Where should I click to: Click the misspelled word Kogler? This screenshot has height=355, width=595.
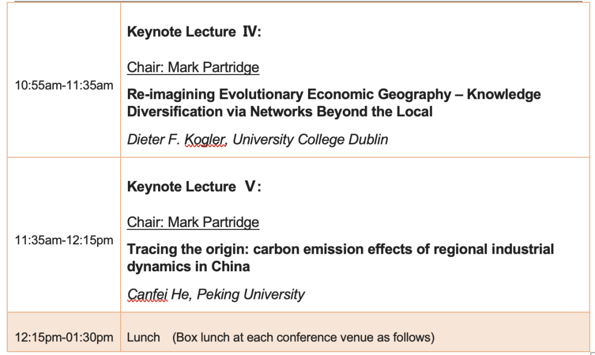click(205, 139)
